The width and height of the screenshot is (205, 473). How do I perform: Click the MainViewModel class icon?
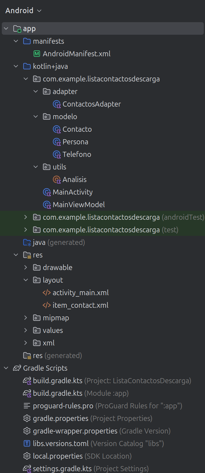pyautogui.click(x=47, y=205)
